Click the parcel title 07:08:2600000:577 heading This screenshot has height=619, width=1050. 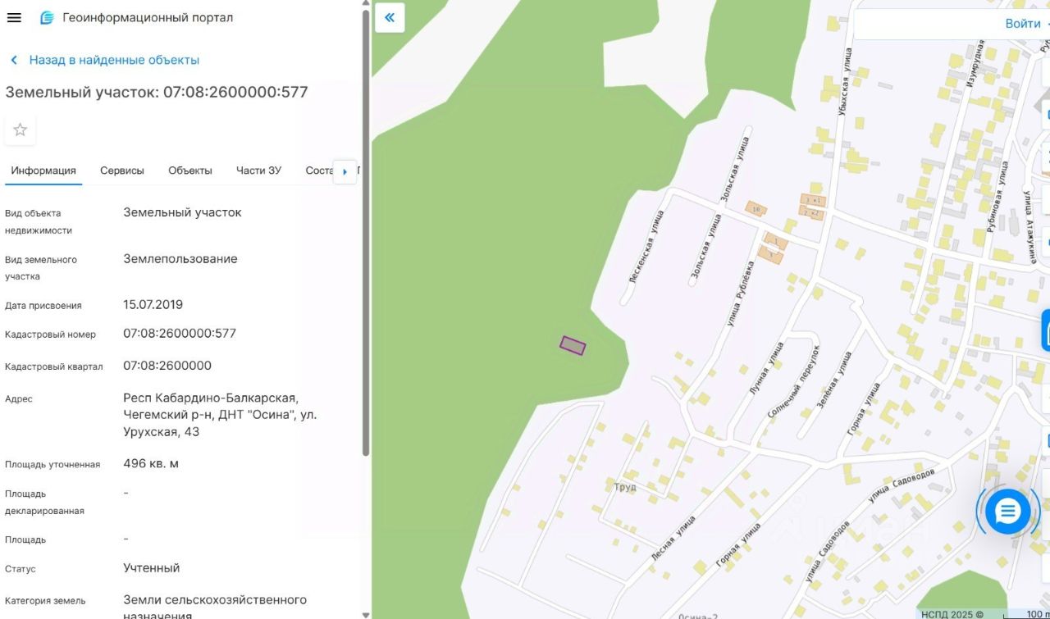[x=157, y=92]
